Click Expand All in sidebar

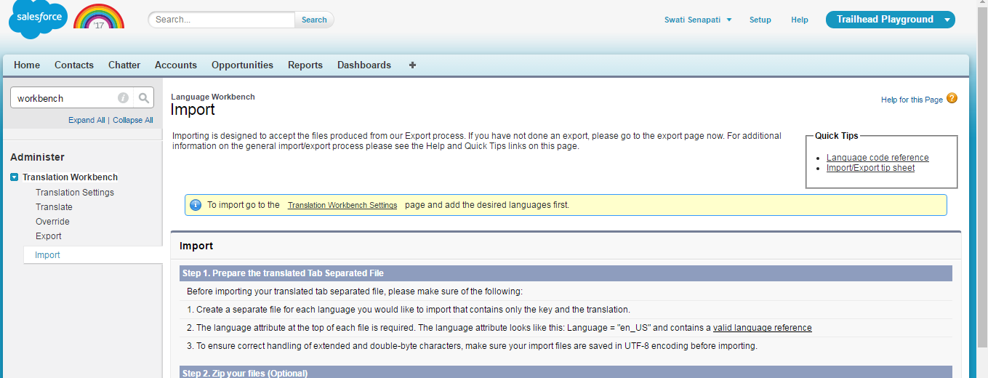87,120
